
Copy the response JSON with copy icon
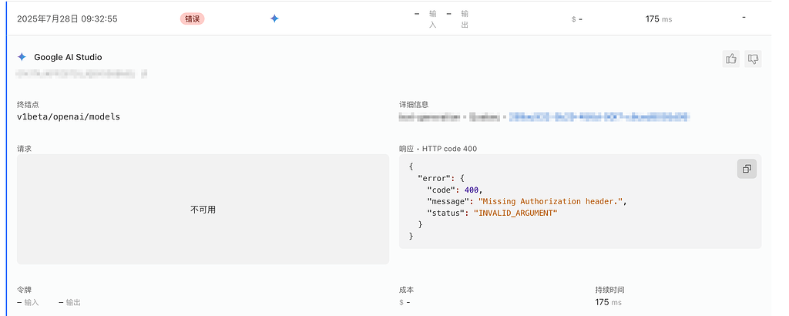point(747,169)
